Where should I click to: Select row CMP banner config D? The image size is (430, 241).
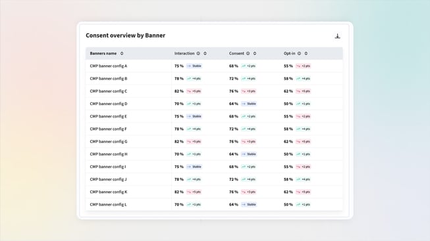point(214,104)
